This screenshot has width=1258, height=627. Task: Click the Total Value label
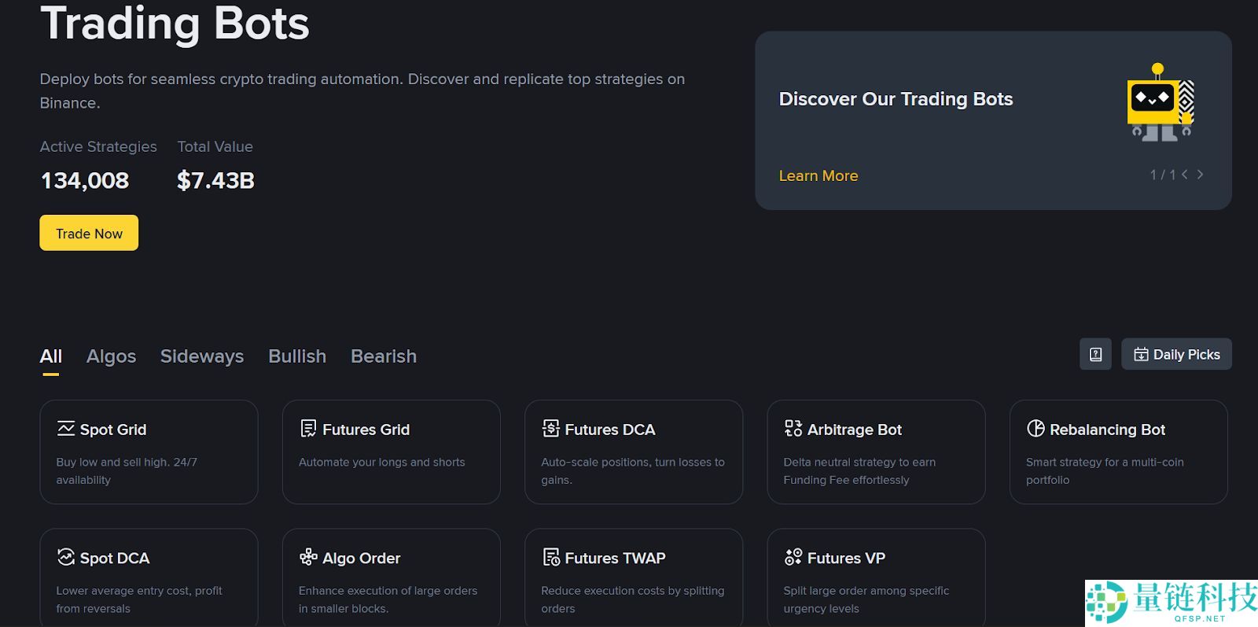pyautogui.click(x=215, y=146)
